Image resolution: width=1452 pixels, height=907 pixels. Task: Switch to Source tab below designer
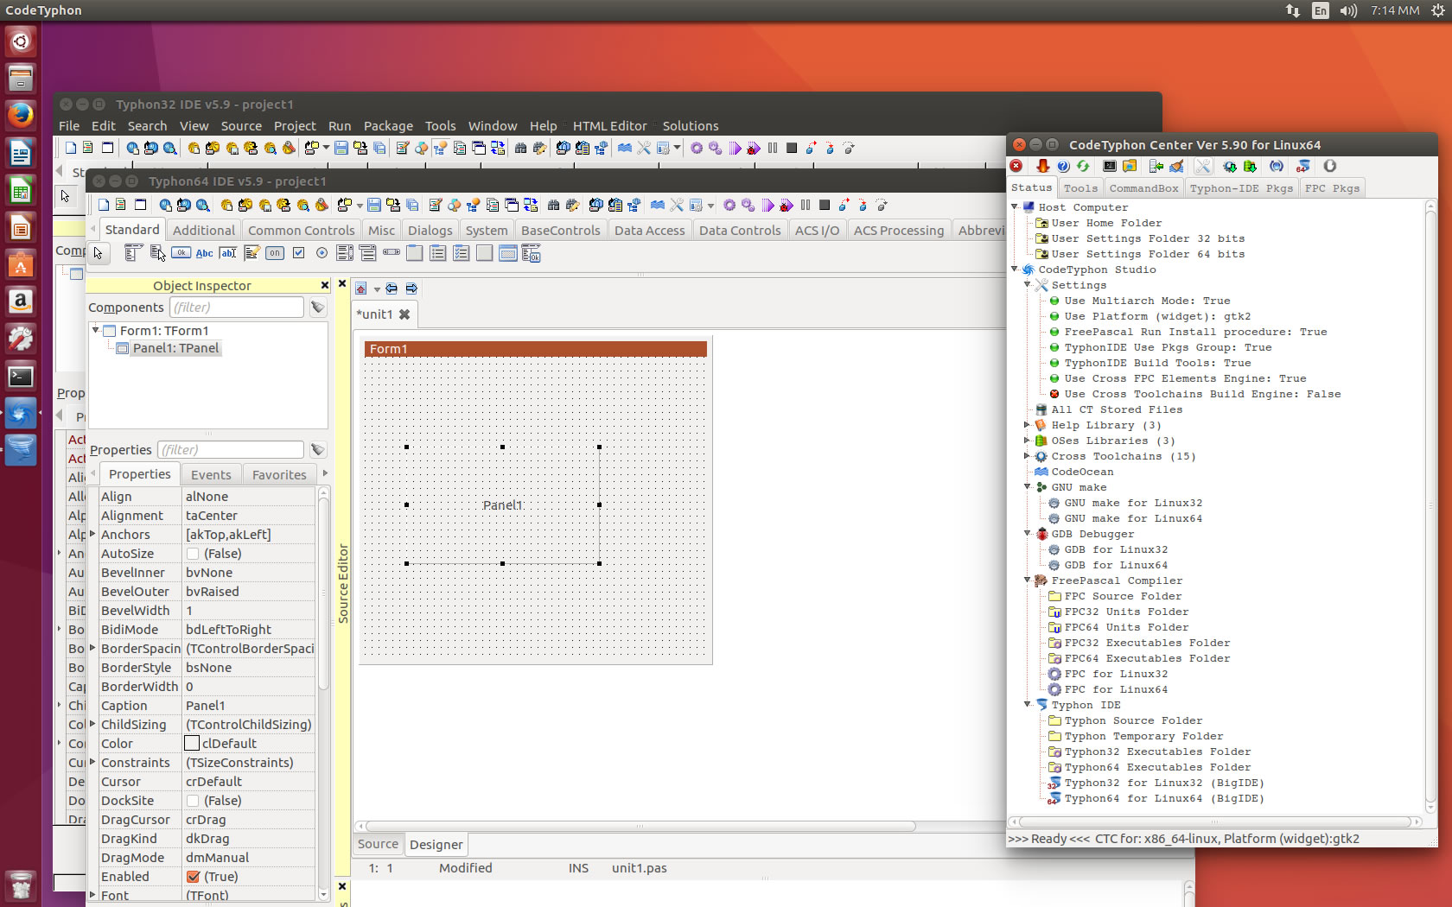click(378, 844)
